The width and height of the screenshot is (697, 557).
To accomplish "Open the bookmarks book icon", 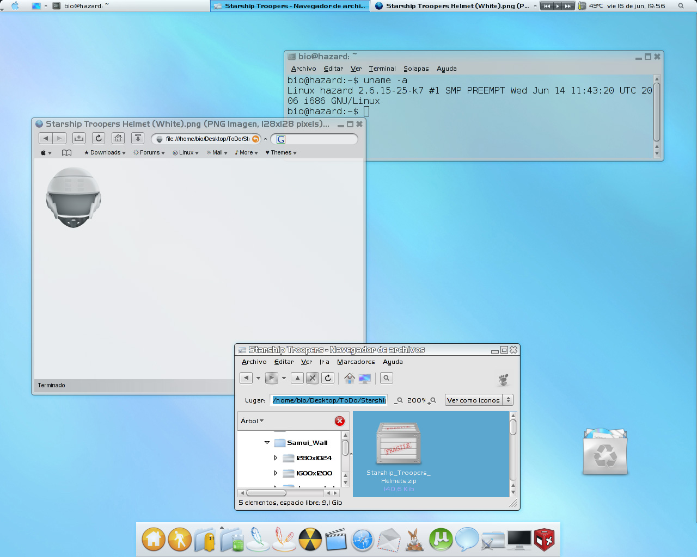I will click(x=66, y=153).
